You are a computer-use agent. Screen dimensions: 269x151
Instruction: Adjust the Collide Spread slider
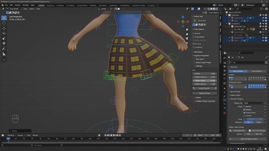(205, 84)
